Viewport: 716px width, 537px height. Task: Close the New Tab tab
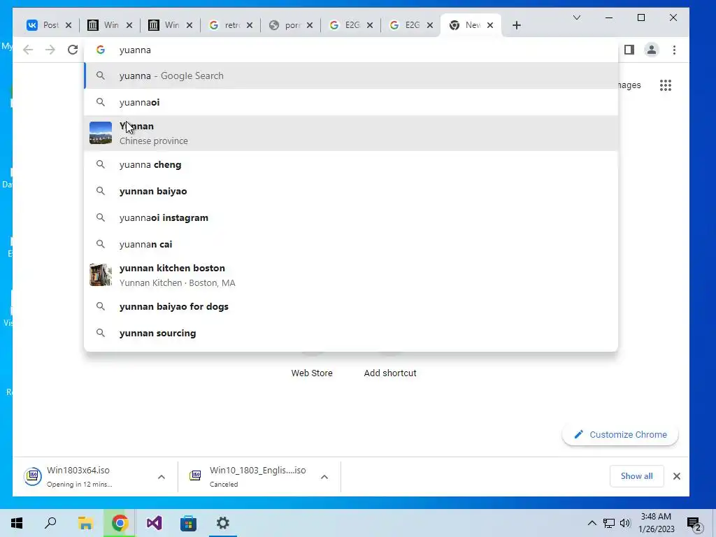(490, 25)
